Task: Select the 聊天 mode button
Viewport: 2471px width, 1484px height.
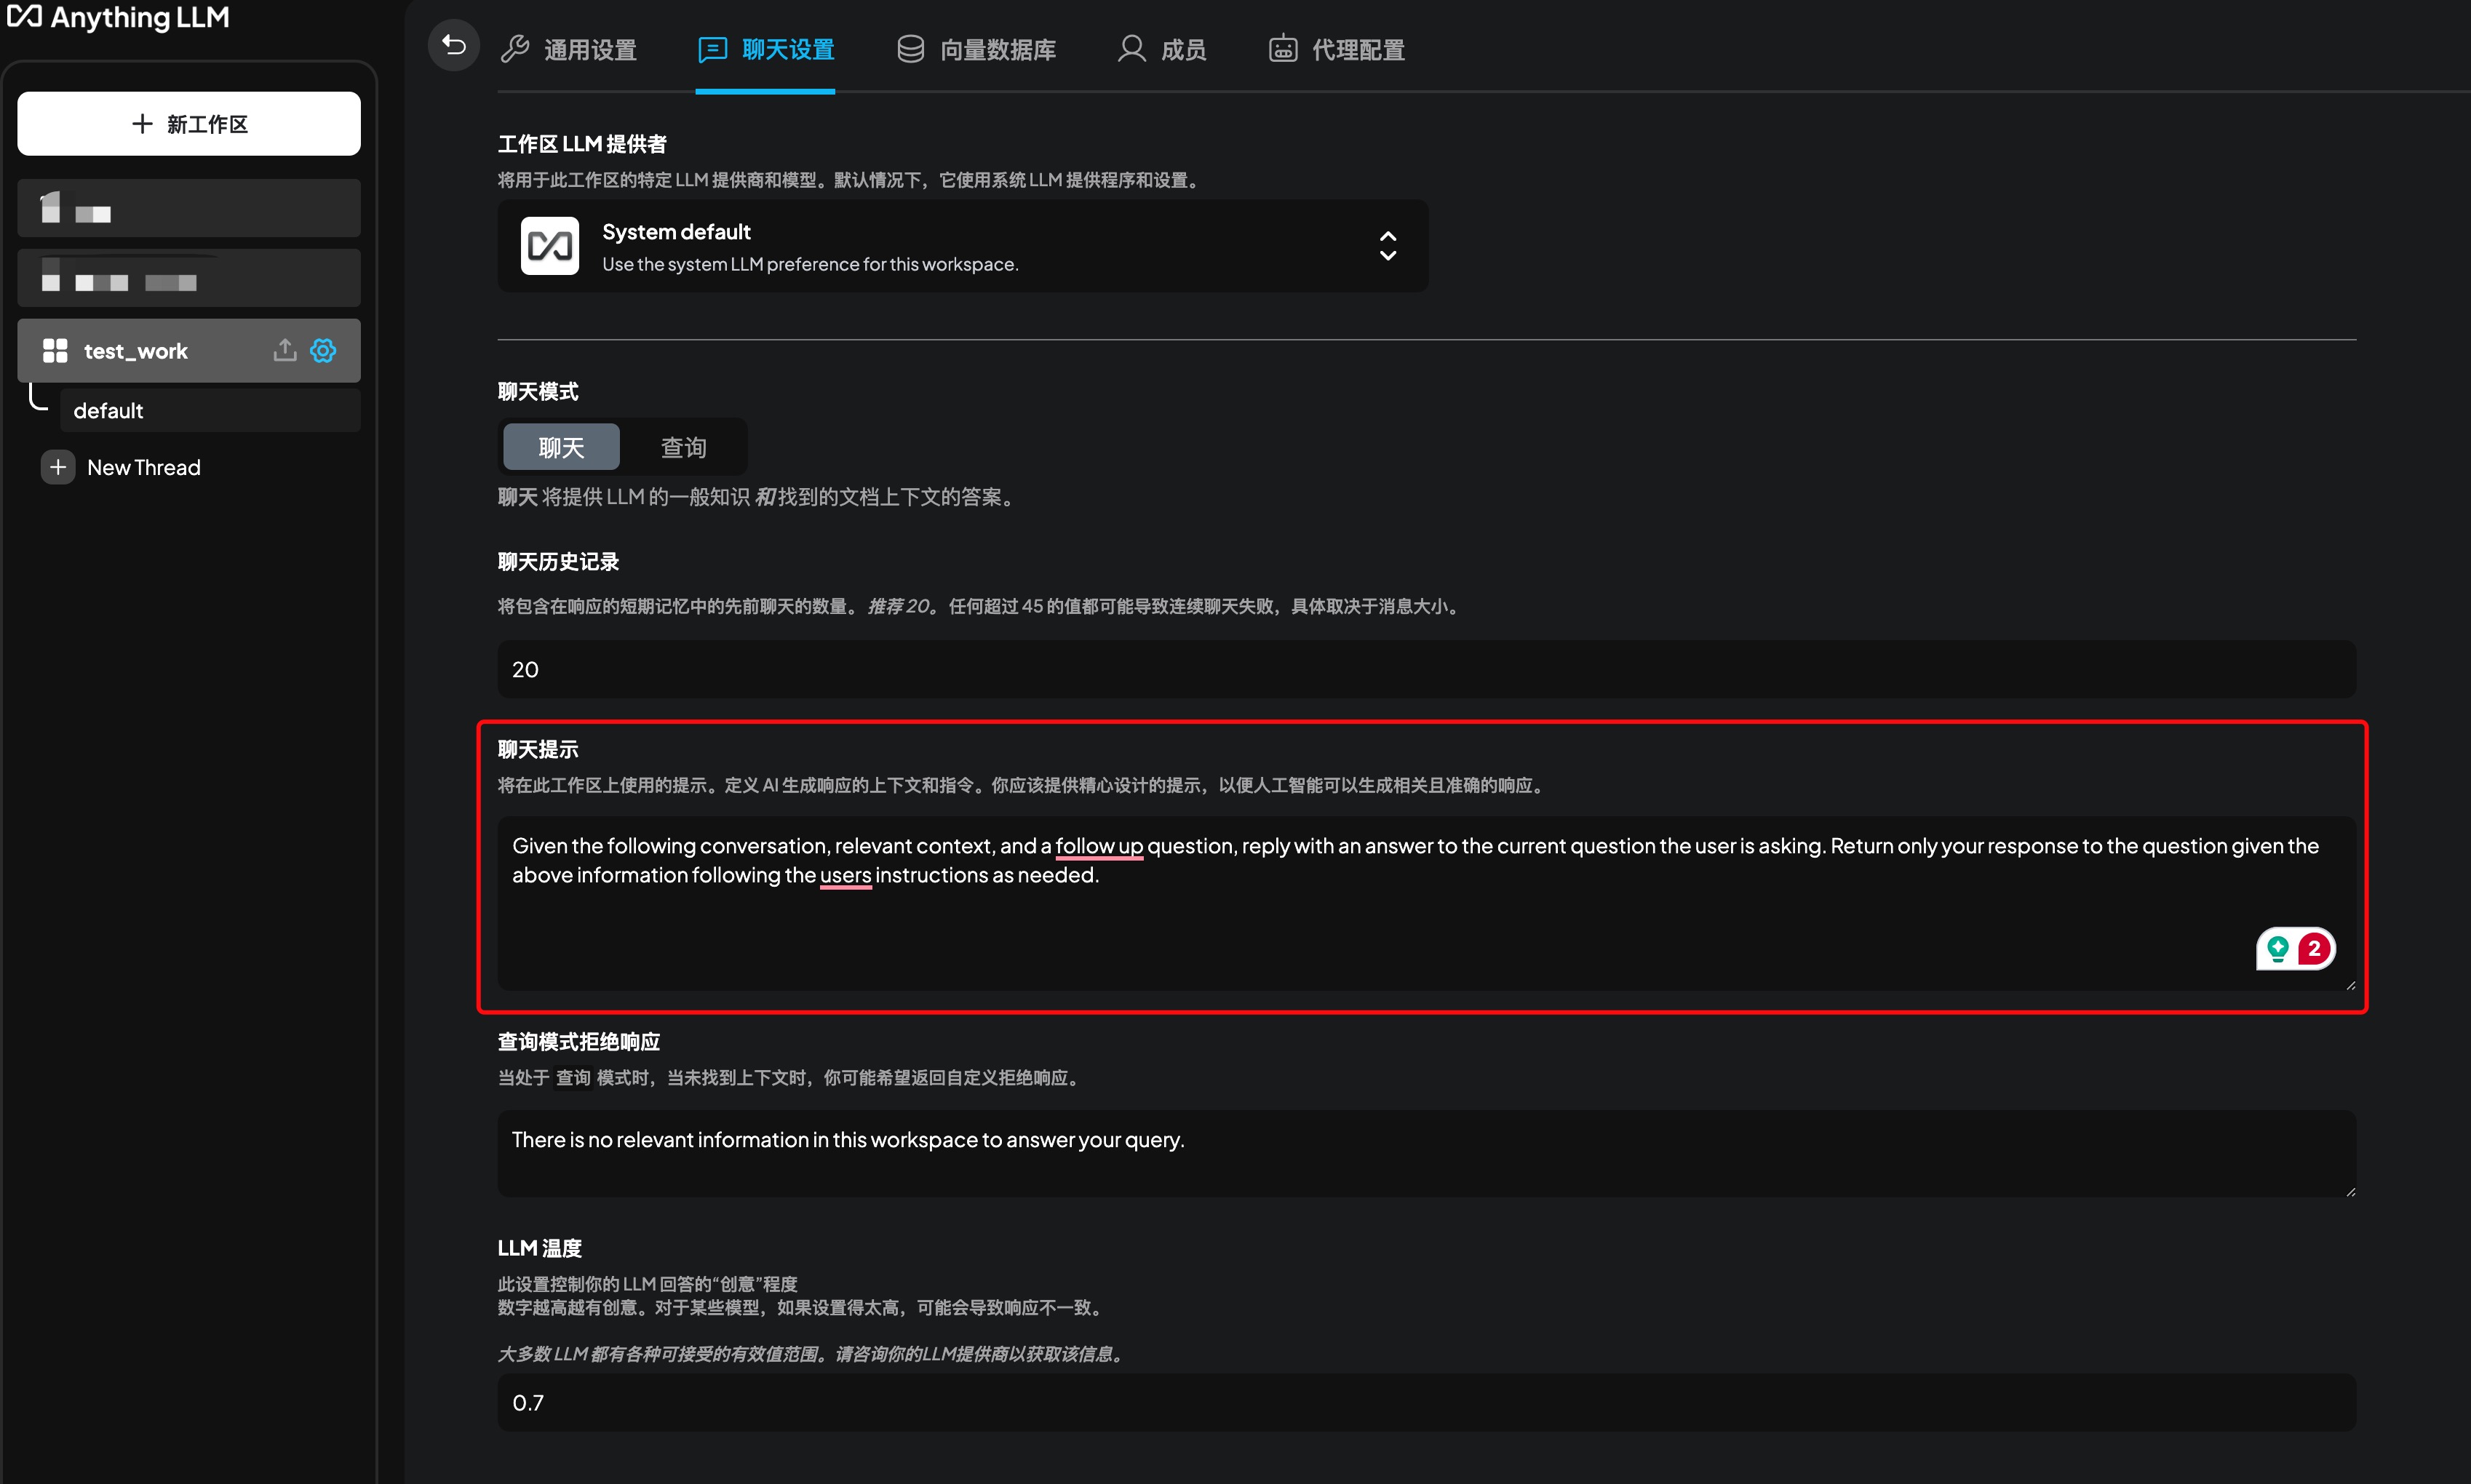Action: click(x=560, y=446)
